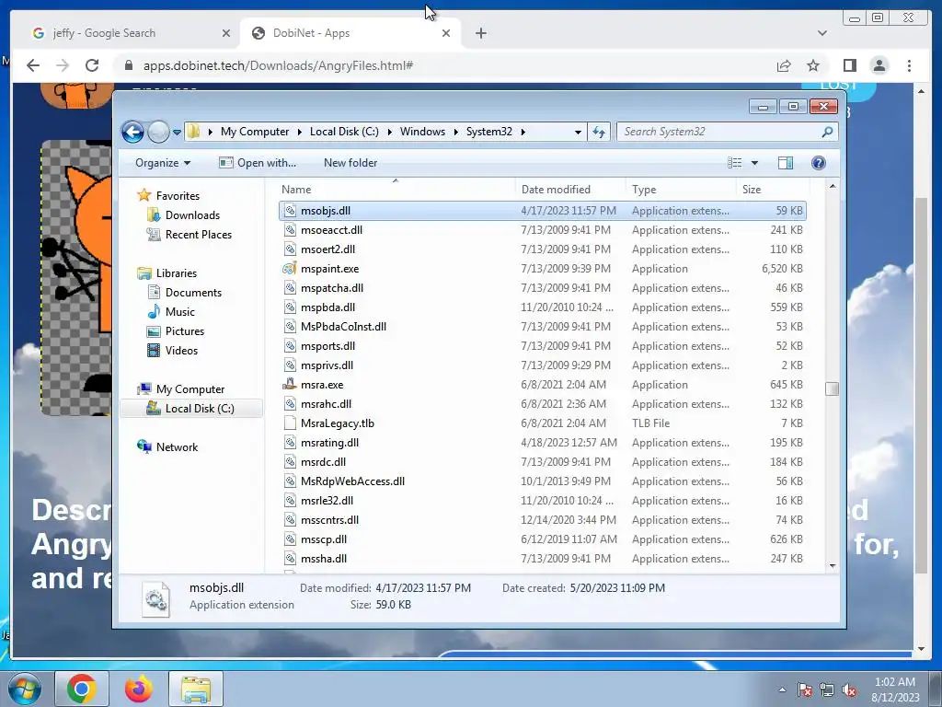The height and width of the screenshot is (707, 942).
Task: Open Documents library
Action: click(x=193, y=292)
